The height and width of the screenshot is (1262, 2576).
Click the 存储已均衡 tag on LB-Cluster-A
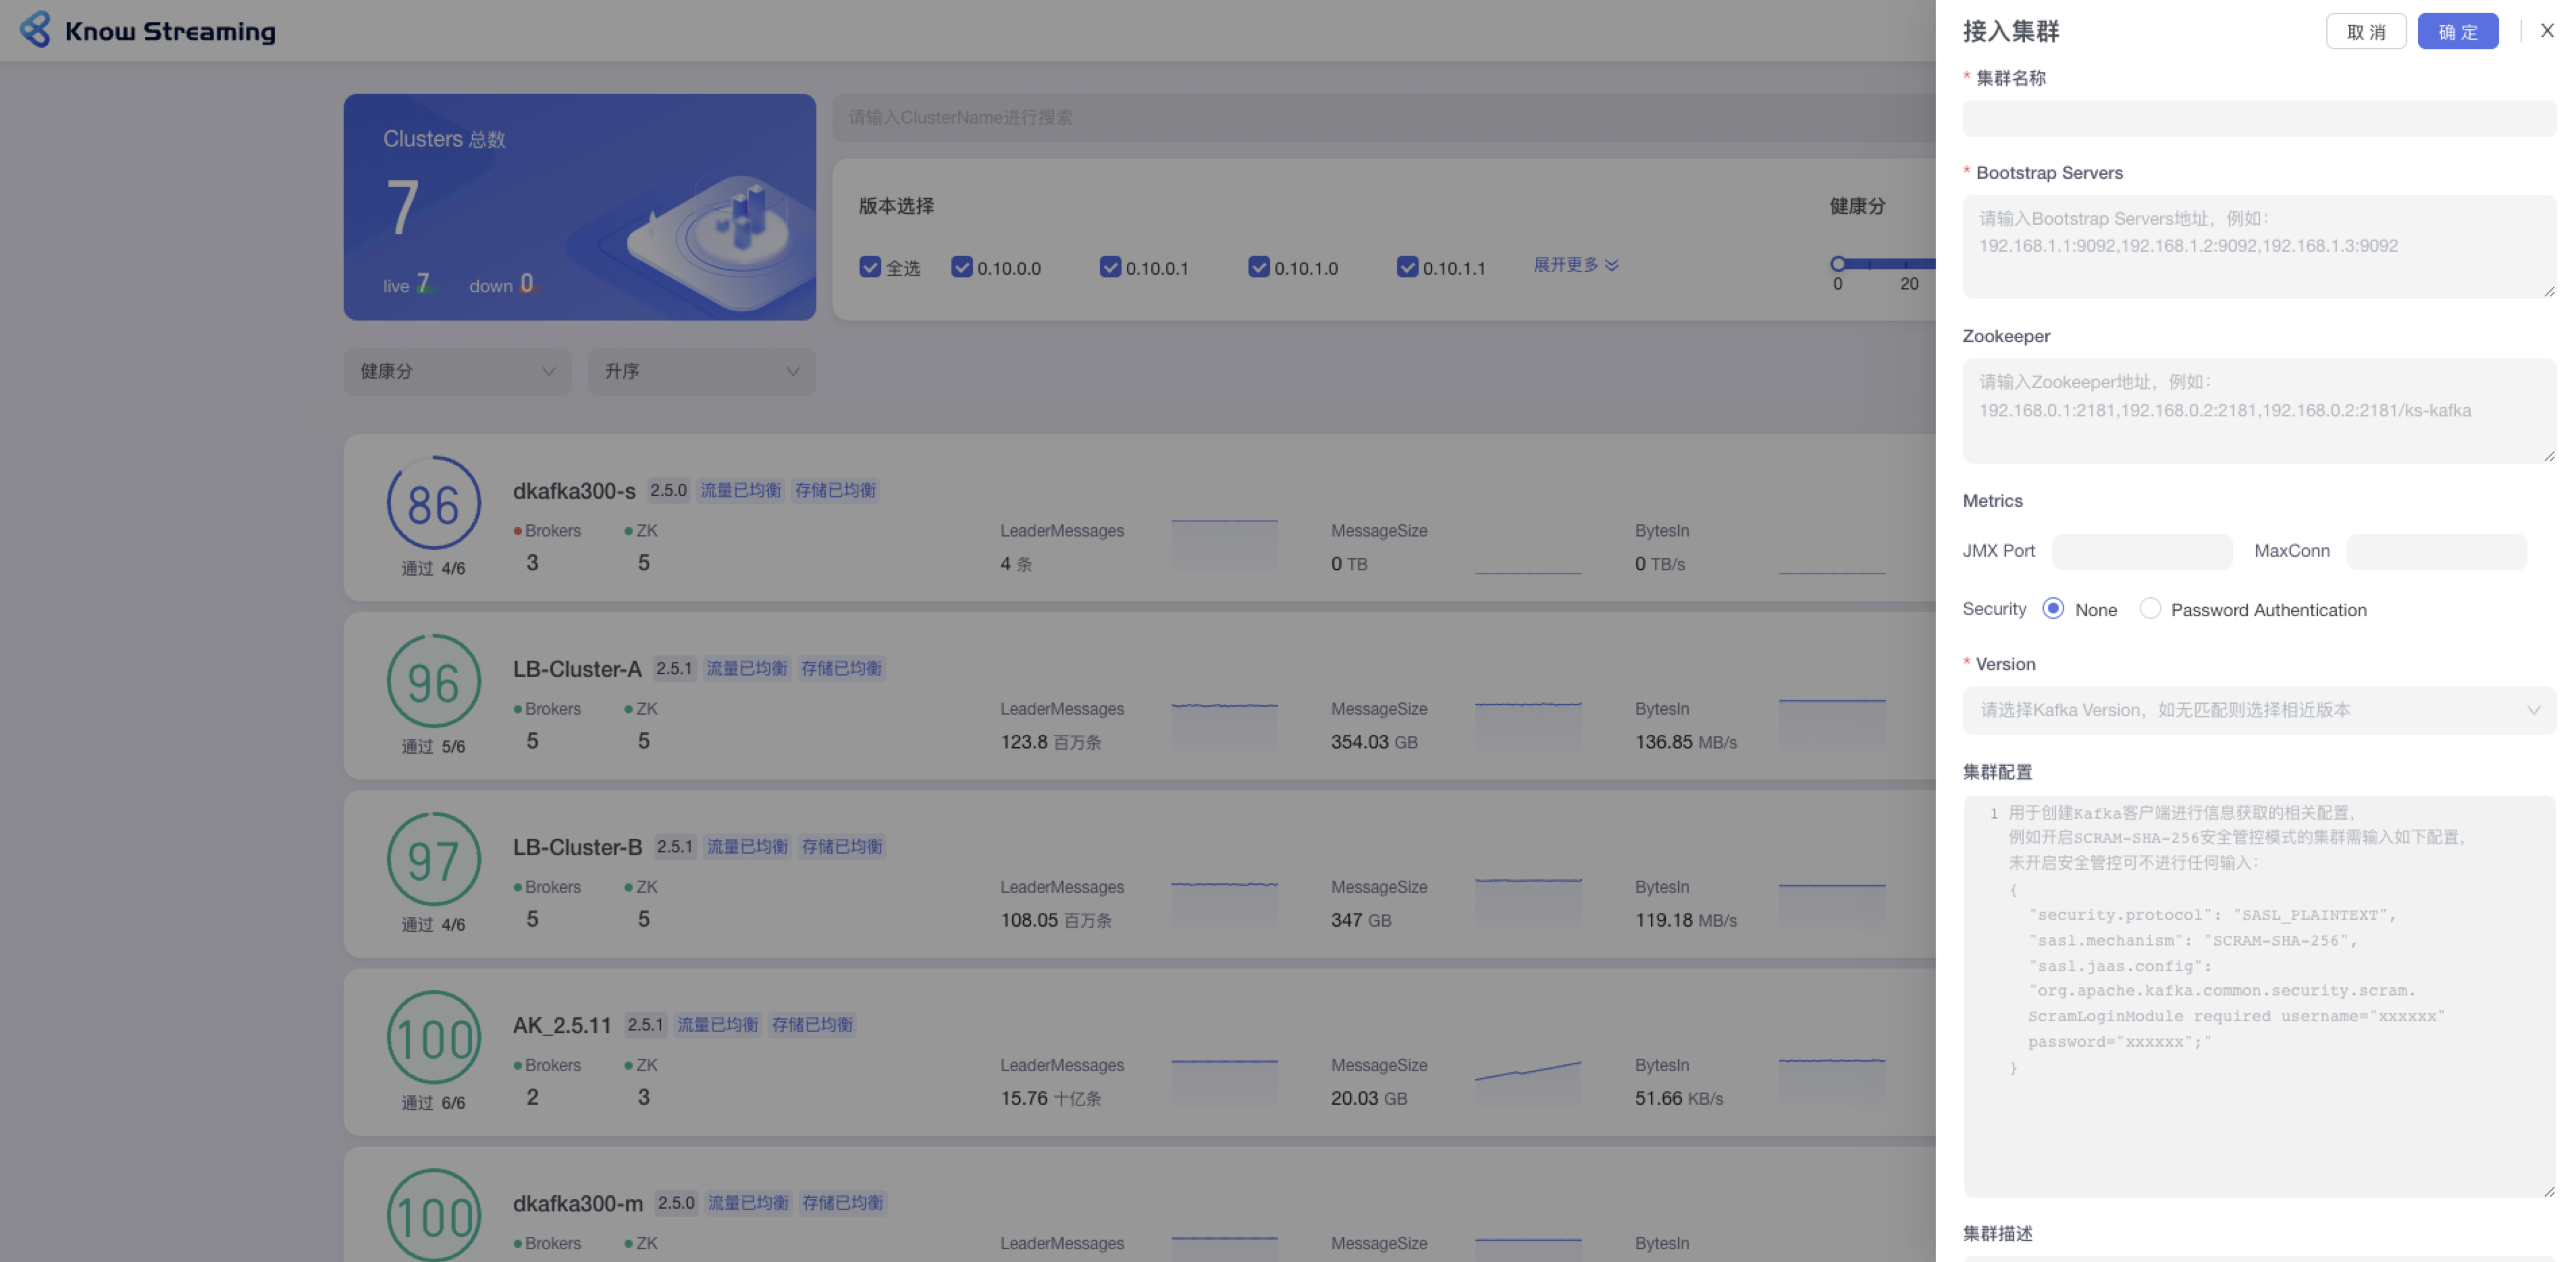(x=841, y=669)
